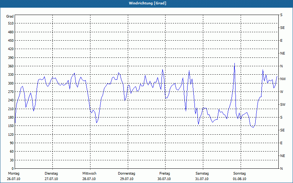293x183 pixels.
Task: Click the date 30.07.10
Action: pyautogui.click(x=164, y=179)
